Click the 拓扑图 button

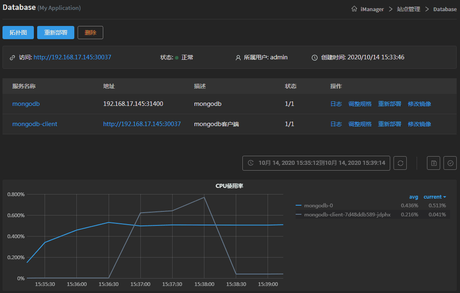coord(18,33)
